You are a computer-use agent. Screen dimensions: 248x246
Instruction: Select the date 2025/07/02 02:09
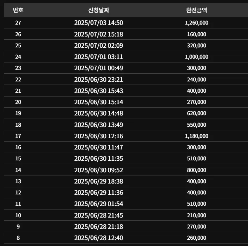(99, 46)
